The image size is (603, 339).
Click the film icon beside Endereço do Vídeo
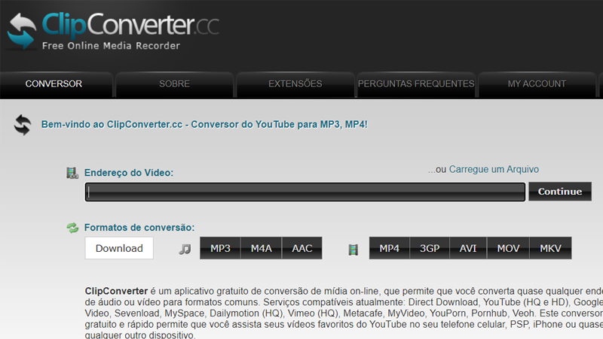coord(72,173)
